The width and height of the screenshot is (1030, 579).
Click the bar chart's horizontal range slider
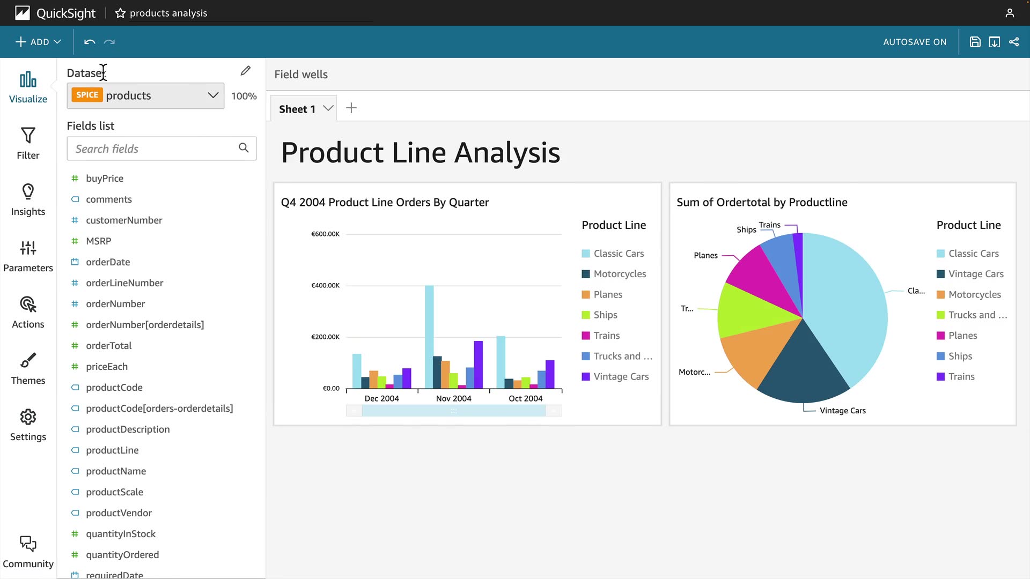point(454,411)
